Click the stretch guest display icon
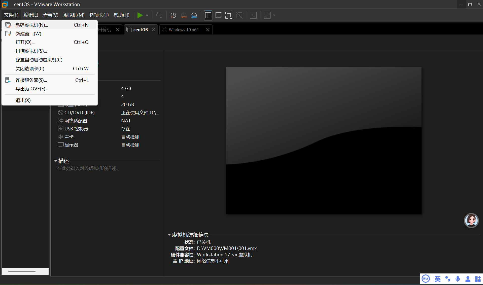 (x=267, y=15)
